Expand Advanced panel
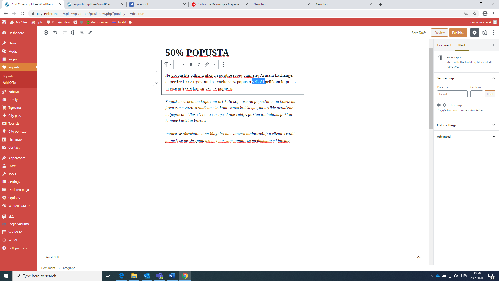 pos(466,136)
